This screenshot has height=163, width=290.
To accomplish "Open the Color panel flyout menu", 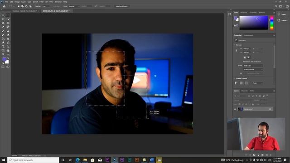I will [x=274, y=13].
